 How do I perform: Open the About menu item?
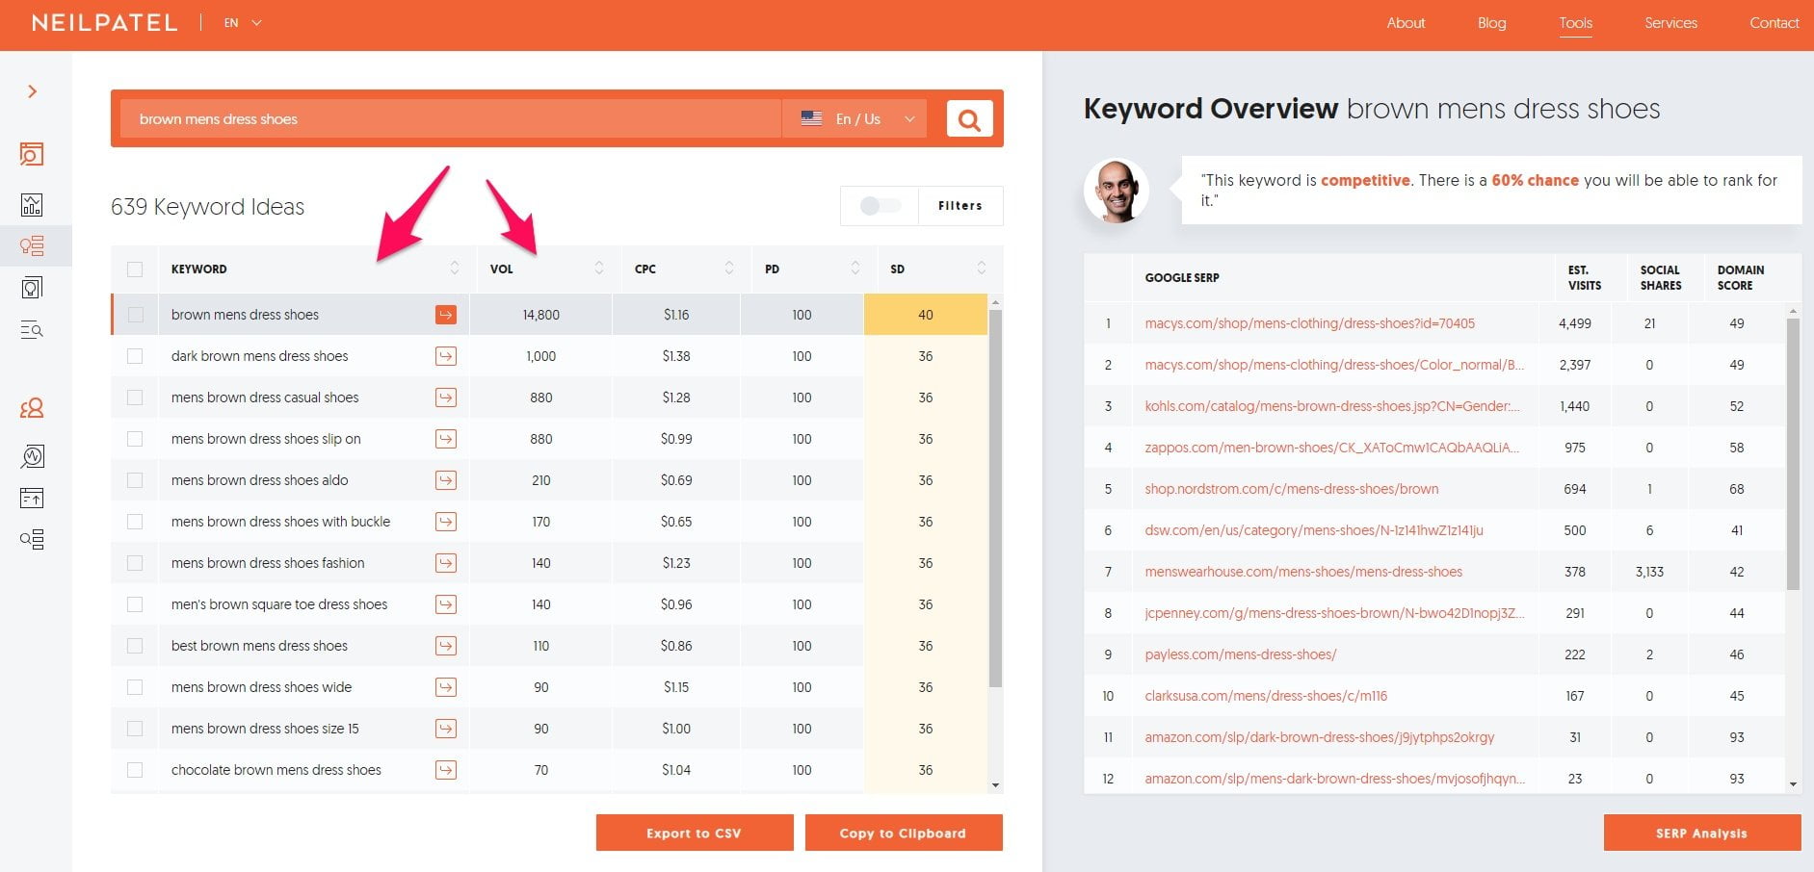[x=1406, y=23]
